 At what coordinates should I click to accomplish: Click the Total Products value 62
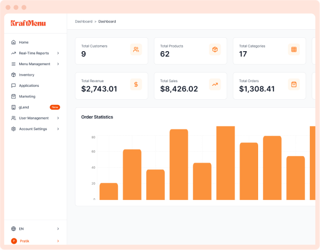pyautogui.click(x=165, y=54)
